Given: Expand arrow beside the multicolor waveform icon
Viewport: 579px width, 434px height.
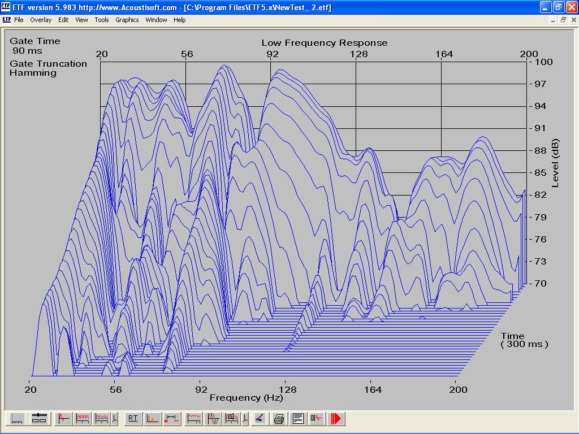Looking at the screenshot, I should point(114,419).
